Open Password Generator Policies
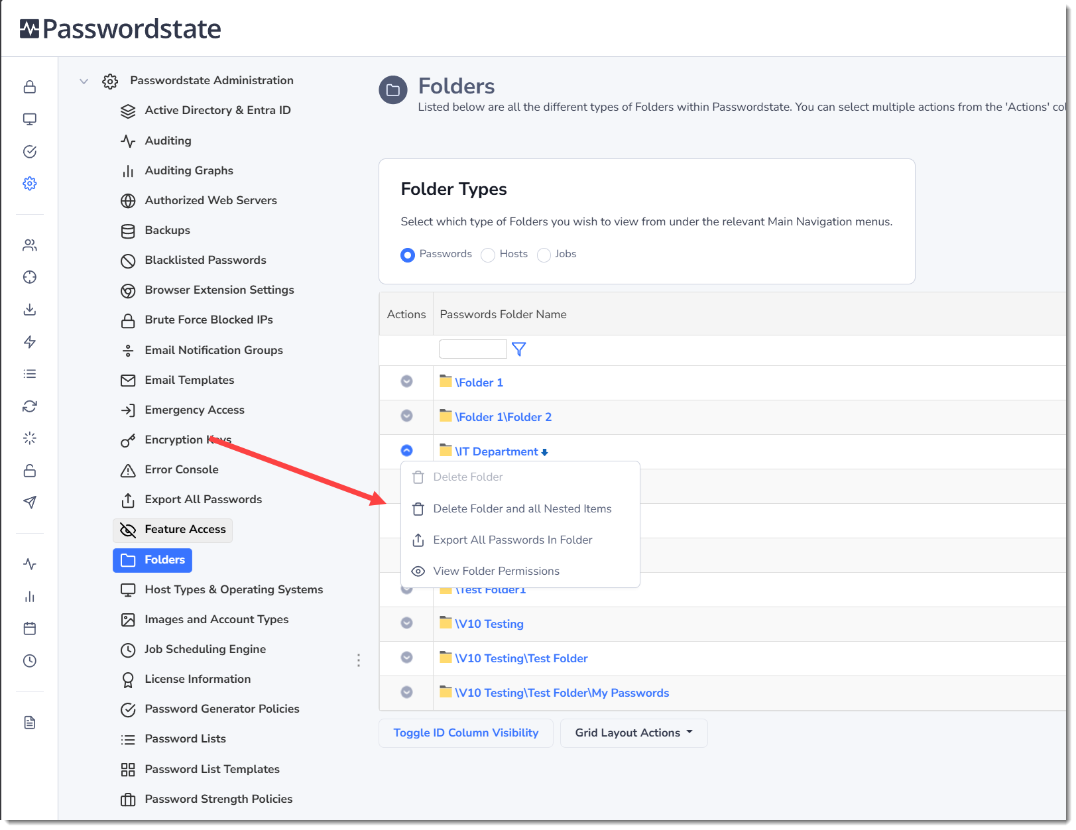Image resolution: width=1076 pixels, height=830 pixels. coord(210,709)
